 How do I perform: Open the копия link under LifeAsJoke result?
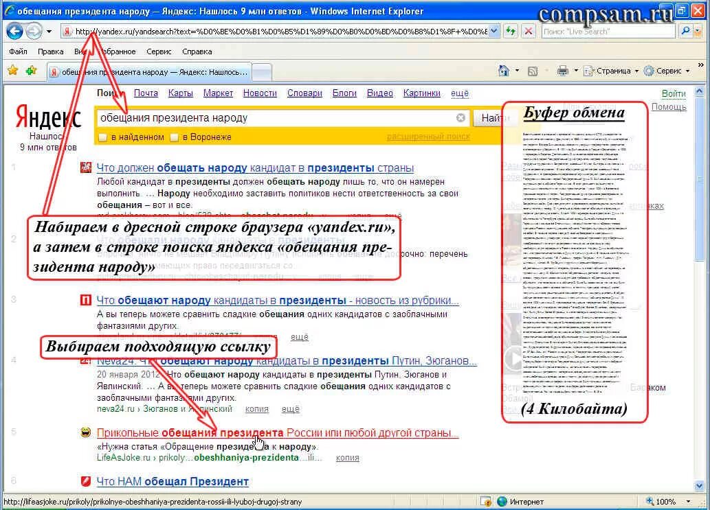pos(347,458)
